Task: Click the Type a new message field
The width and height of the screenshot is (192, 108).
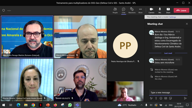Action: click(168, 92)
